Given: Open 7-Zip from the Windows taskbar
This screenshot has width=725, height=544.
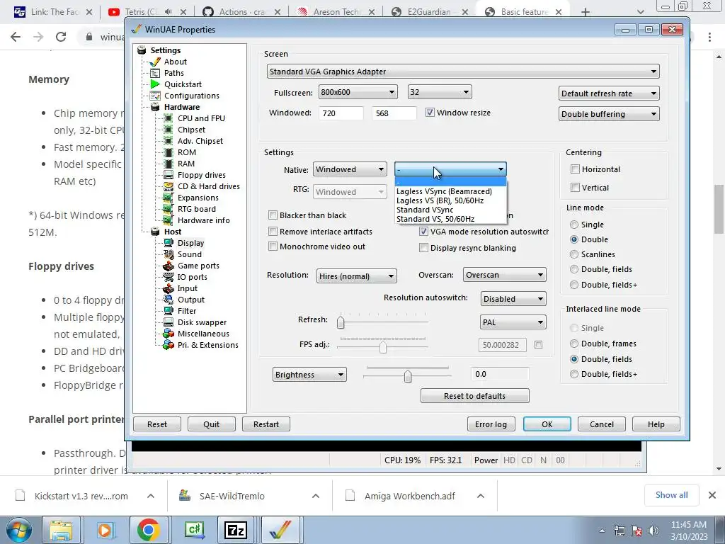Looking at the screenshot, I should [x=235, y=530].
